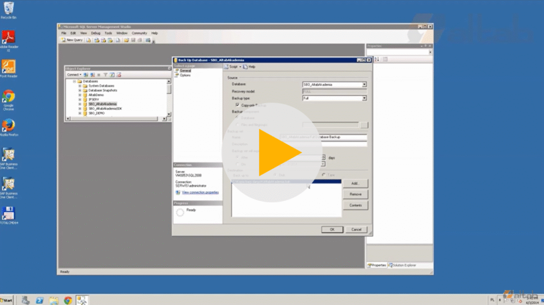Click the Activity Monitor toolbar icon
Viewport: 544px width, 305px height.
pos(148,40)
